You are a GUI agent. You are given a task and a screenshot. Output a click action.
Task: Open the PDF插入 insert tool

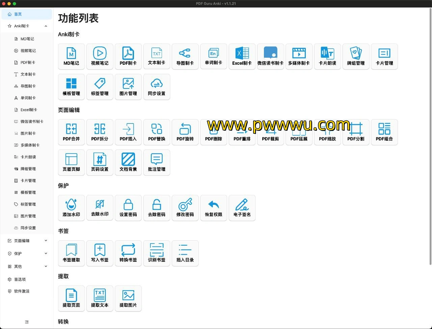128,132
